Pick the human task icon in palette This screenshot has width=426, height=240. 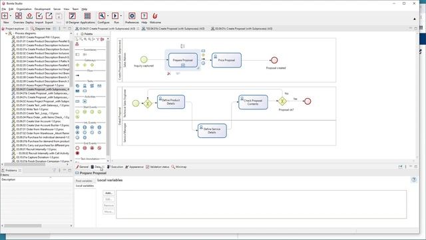[x=85, y=86]
